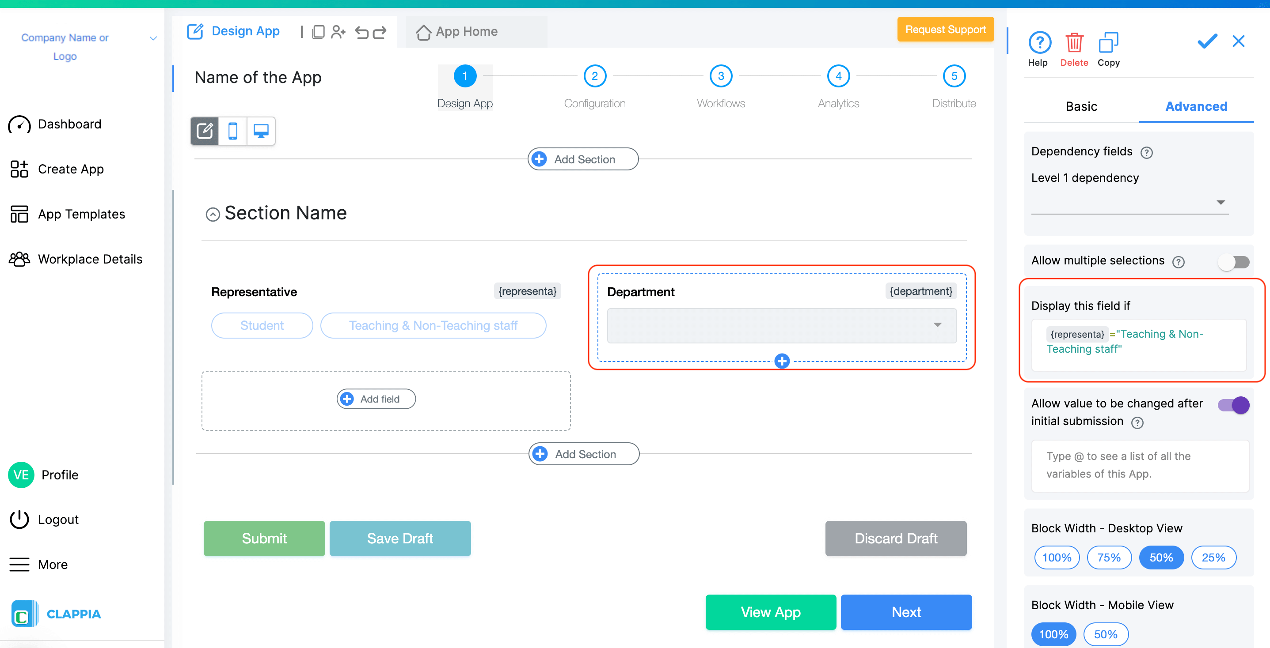The image size is (1270, 648).
Task: Click the Delete trash icon
Action: [1074, 43]
